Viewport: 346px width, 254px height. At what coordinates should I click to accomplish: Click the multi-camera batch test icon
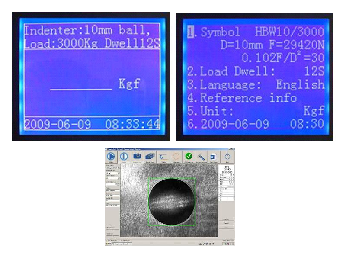click(x=150, y=156)
